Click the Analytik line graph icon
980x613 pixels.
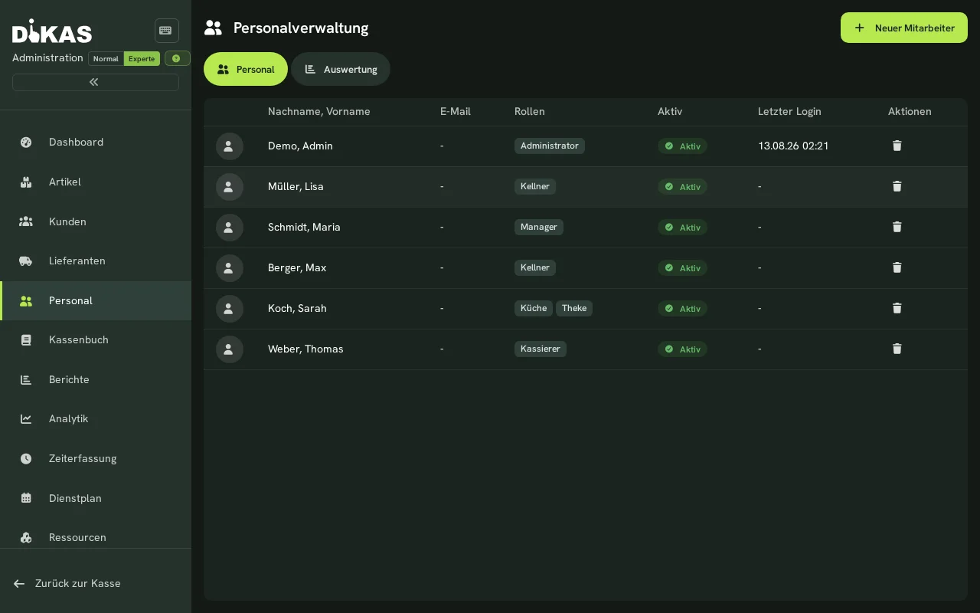pos(26,418)
